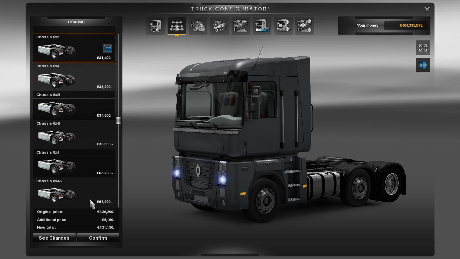Click the €34,600 price

pyautogui.click(x=105, y=116)
